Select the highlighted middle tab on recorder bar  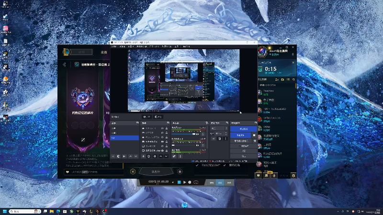(x=220, y=183)
